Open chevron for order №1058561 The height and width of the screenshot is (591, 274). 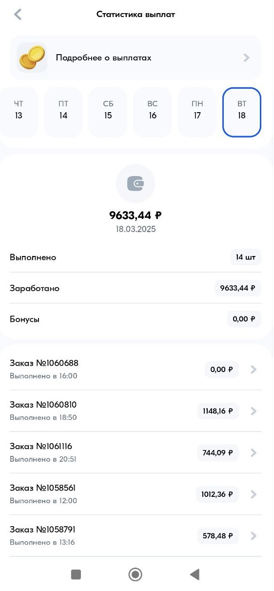(253, 494)
